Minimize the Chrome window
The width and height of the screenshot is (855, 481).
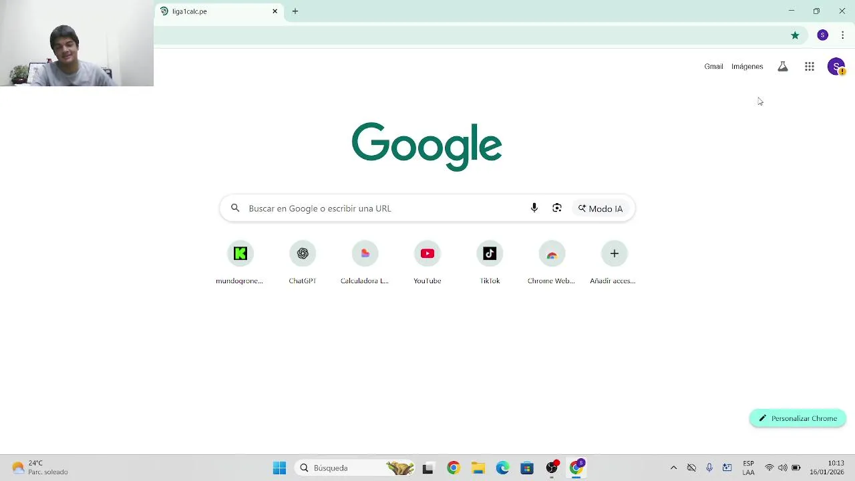792,11
